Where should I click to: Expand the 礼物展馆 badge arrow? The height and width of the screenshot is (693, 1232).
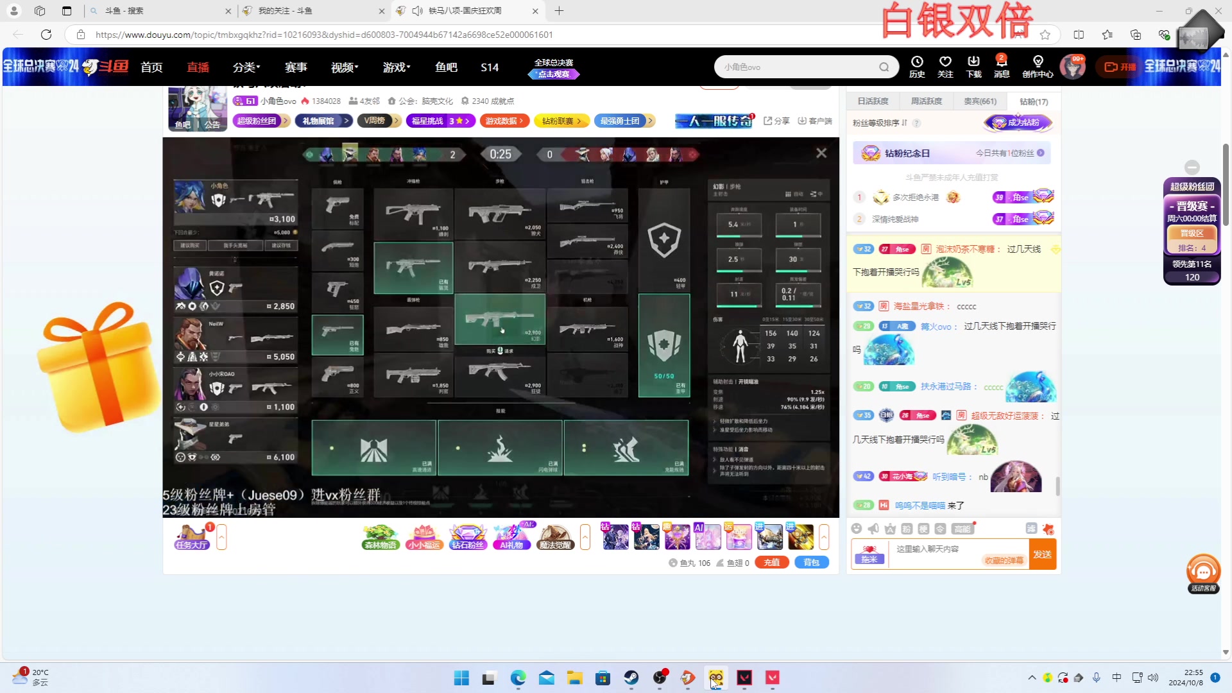pos(346,121)
